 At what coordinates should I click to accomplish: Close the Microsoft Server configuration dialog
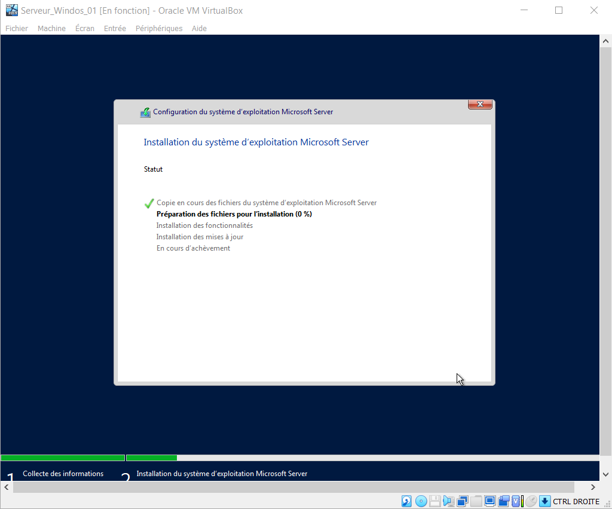[x=480, y=105]
